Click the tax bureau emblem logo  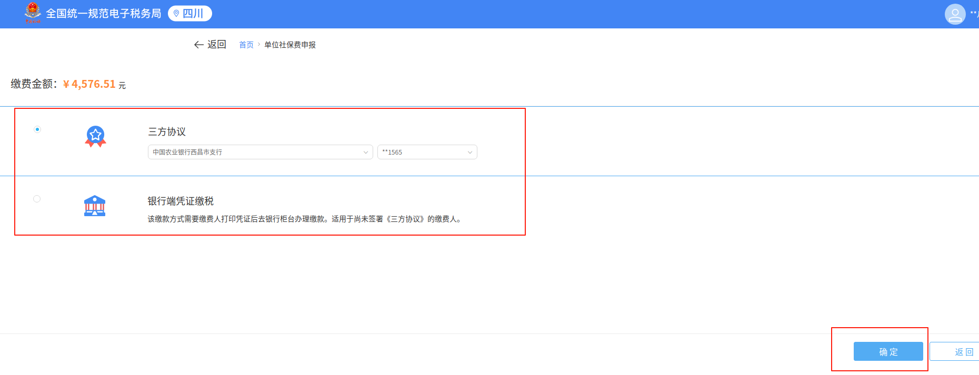33,13
